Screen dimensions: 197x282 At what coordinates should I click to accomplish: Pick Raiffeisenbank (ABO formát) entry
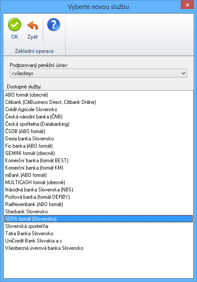[x=98, y=204]
